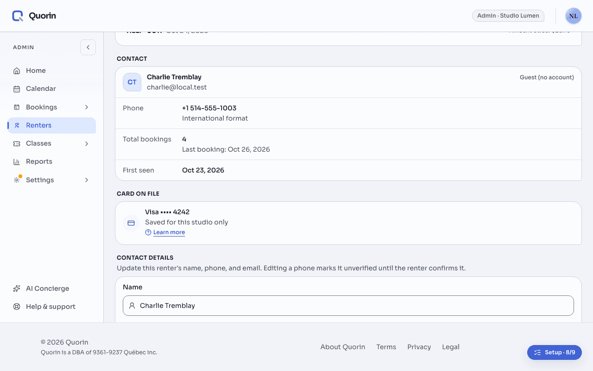Open the Bookings menu item
593x371 pixels.
coord(52,107)
